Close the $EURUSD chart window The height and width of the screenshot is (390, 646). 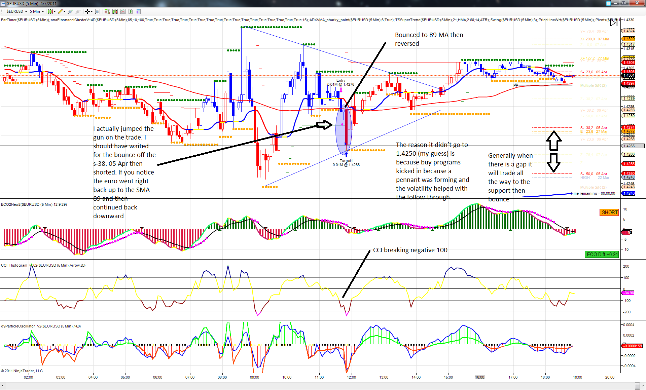[x=637, y=3]
